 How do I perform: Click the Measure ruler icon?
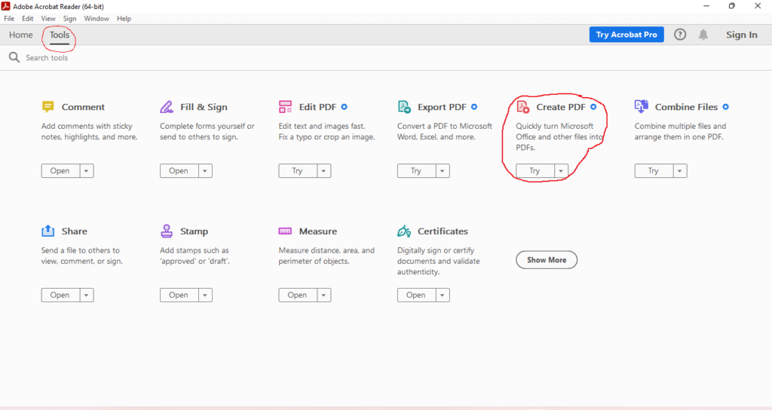tap(285, 231)
